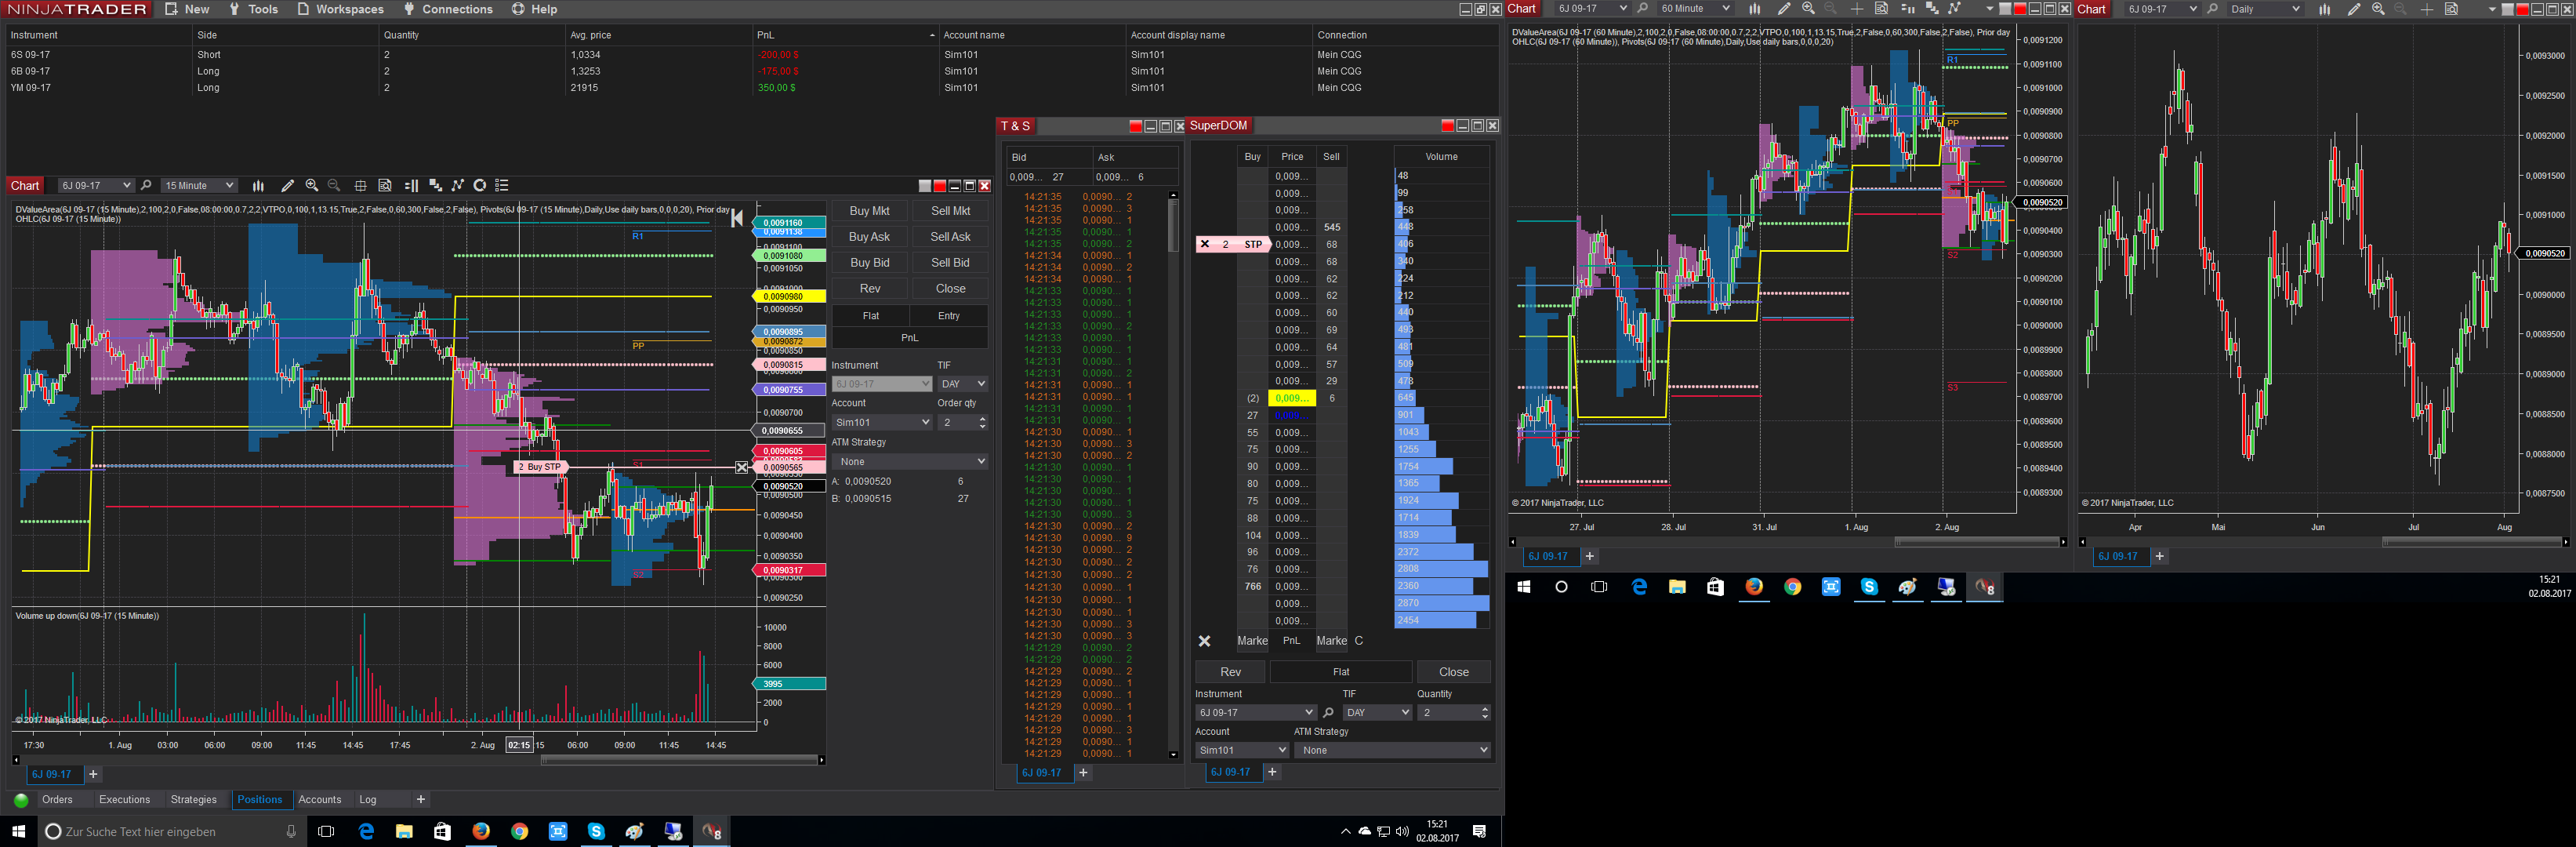
Task: Search instrument in 15 Minute chart toolbar
Action: pos(146,186)
